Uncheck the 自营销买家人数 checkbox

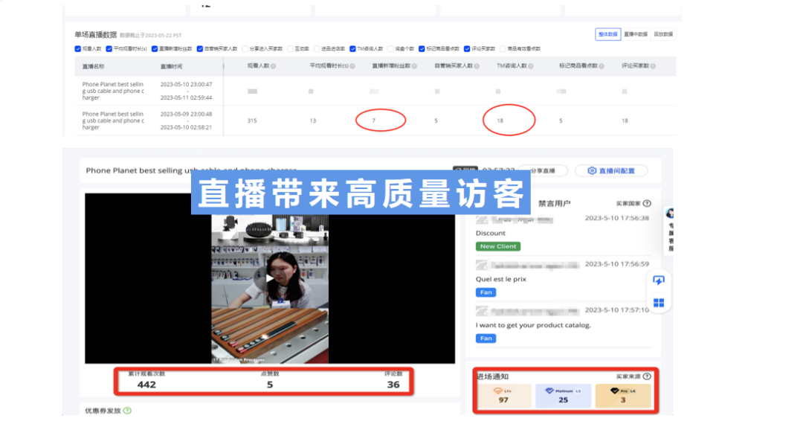[x=200, y=48]
